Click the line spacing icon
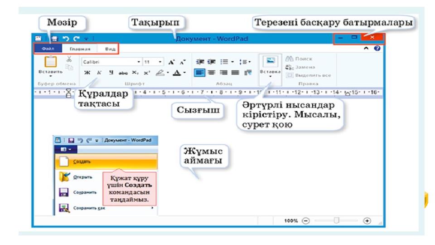The image size is (435, 245). point(243,62)
